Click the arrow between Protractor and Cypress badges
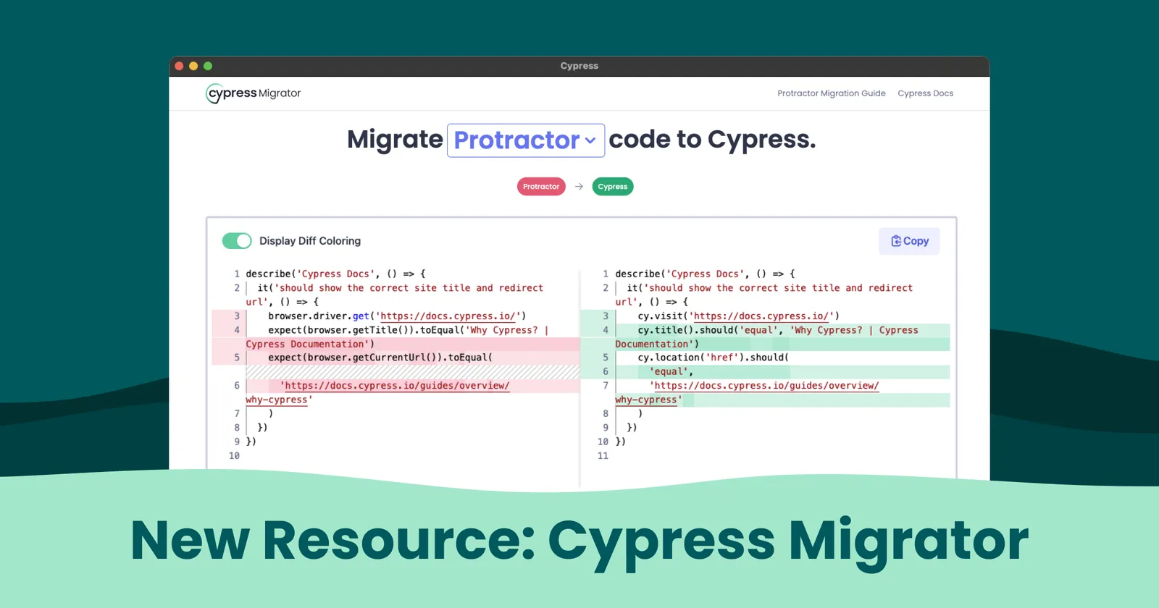 (579, 187)
